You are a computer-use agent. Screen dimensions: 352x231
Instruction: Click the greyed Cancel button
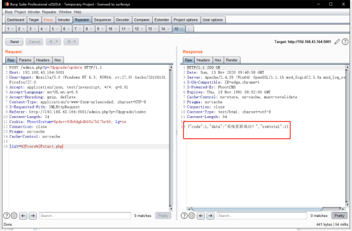pos(34,42)
